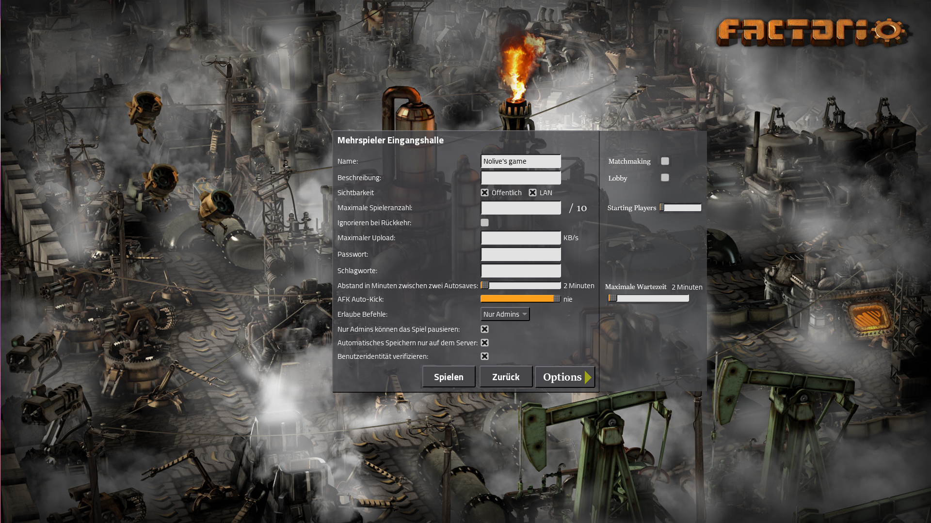Enable the Matchmaking checkbox
Image resolution: width=931 pixels, height=523 pixels.
pyautogui.click(x=665, y=161)
